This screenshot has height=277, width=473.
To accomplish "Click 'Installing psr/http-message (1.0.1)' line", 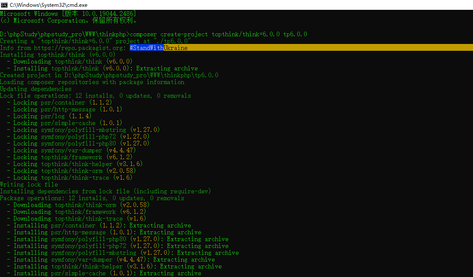I will [104, 232].
